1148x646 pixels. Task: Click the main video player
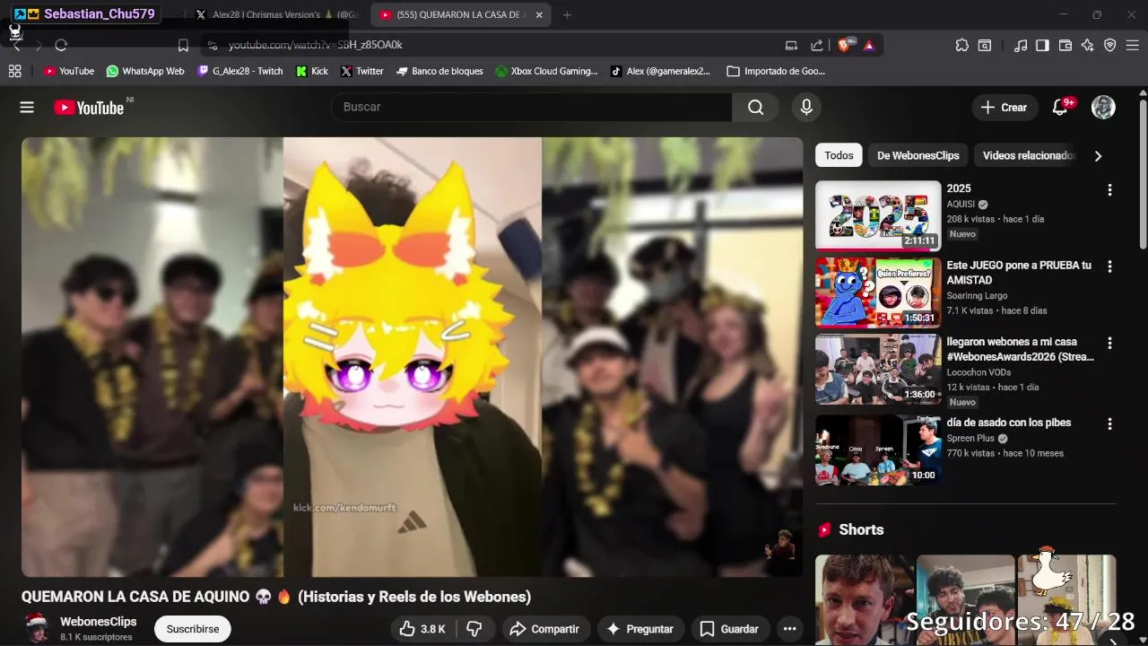click(x=413, y=357)
